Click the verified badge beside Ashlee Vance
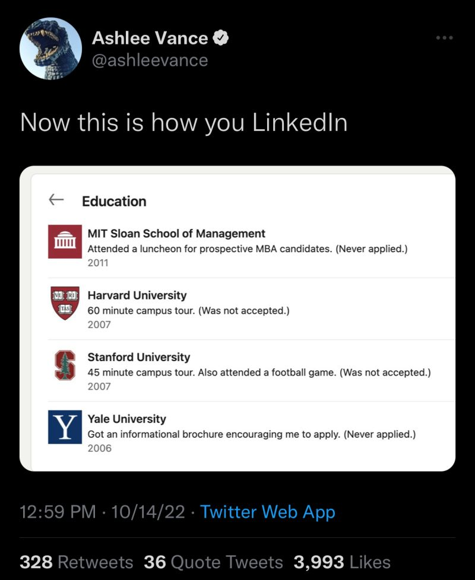 tap(221, 39)
